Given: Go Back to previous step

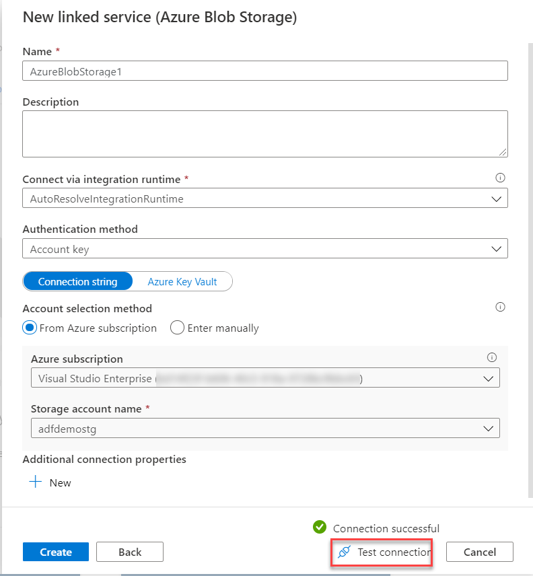Looking at the screenshot, I should (x=130, y=552).
